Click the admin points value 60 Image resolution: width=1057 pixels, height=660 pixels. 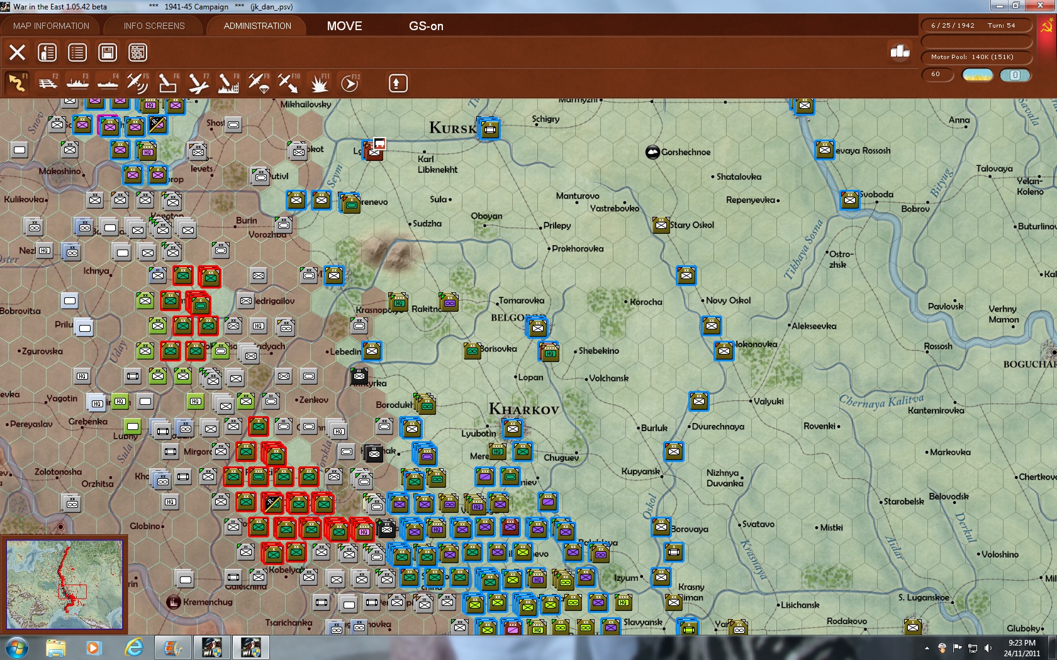tap(937, 75)
